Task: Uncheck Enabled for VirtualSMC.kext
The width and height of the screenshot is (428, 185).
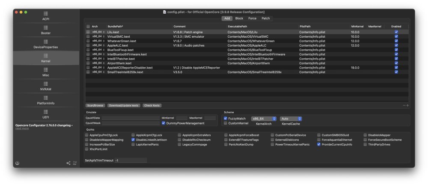Action: tap(396, 36)
